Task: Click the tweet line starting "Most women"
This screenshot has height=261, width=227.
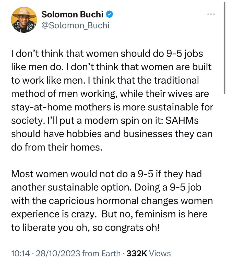Action: point(106,174)
